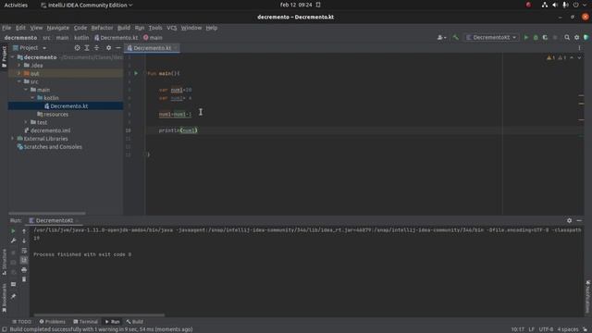
Task: Expand External Libraries
Action: [x=13, y=139]
